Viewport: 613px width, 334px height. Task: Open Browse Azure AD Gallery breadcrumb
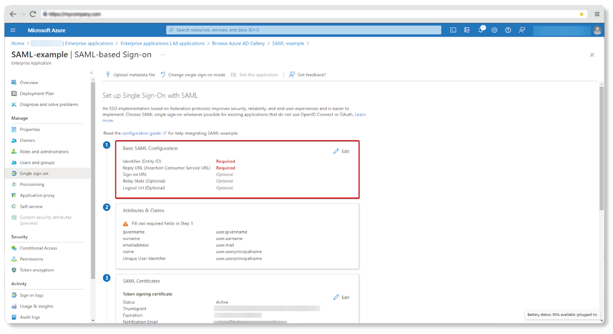click(x=238, y=43)
